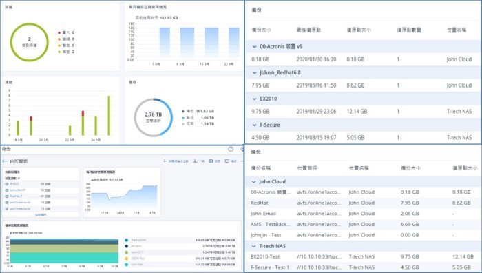Screen dimensions: 482x273
Task: Select the JohnJin - Test backup row
Action: click(364, 235)
